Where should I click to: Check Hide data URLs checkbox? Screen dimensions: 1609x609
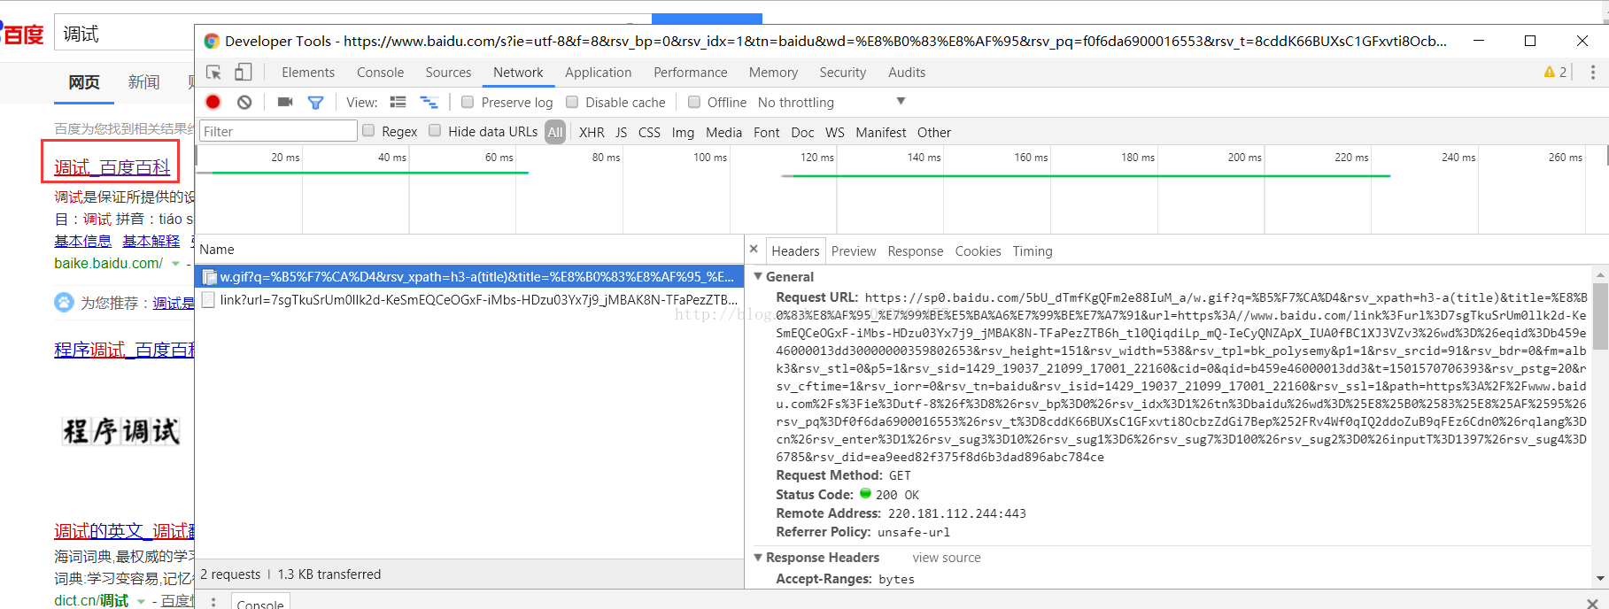pyautogui.click(x=435, y=131)
